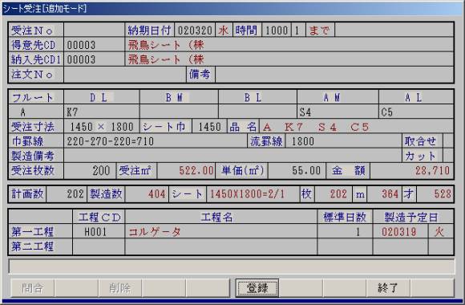Click the empty 第二工程 process code field
The image size is (465, 305).
[x=99, y=246]
